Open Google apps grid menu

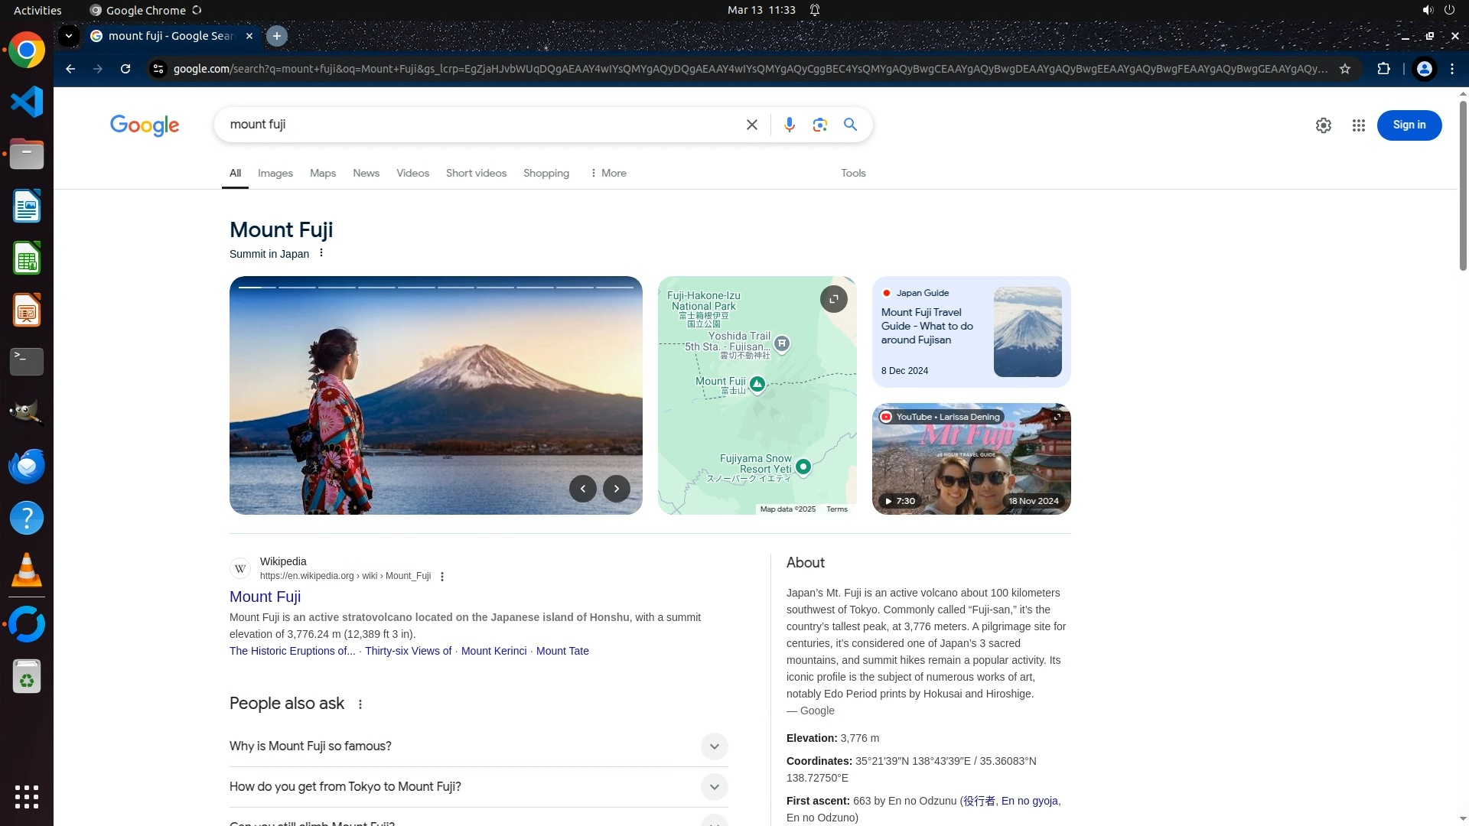[1358, 125]
